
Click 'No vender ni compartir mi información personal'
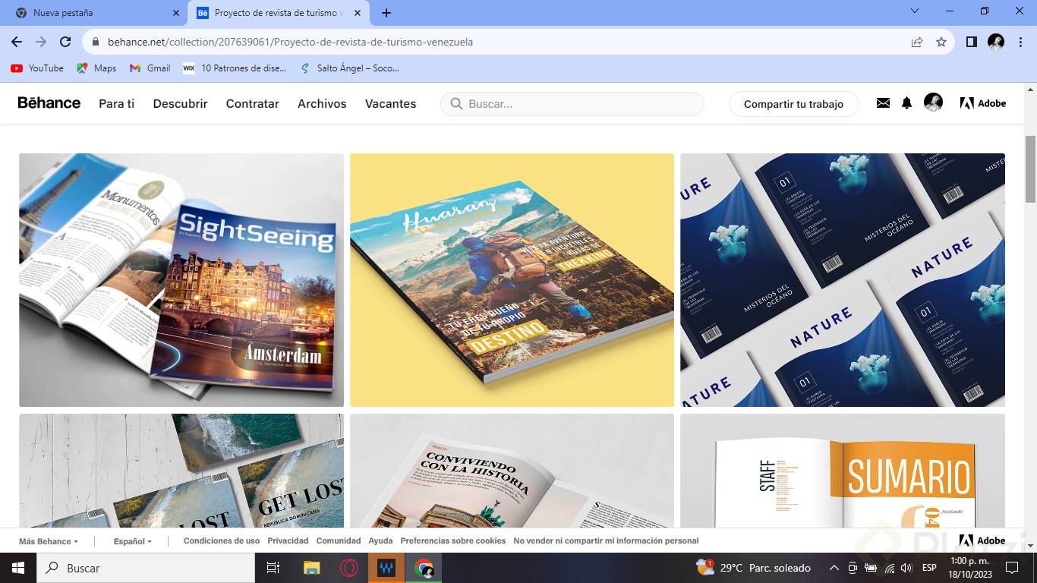606,541
